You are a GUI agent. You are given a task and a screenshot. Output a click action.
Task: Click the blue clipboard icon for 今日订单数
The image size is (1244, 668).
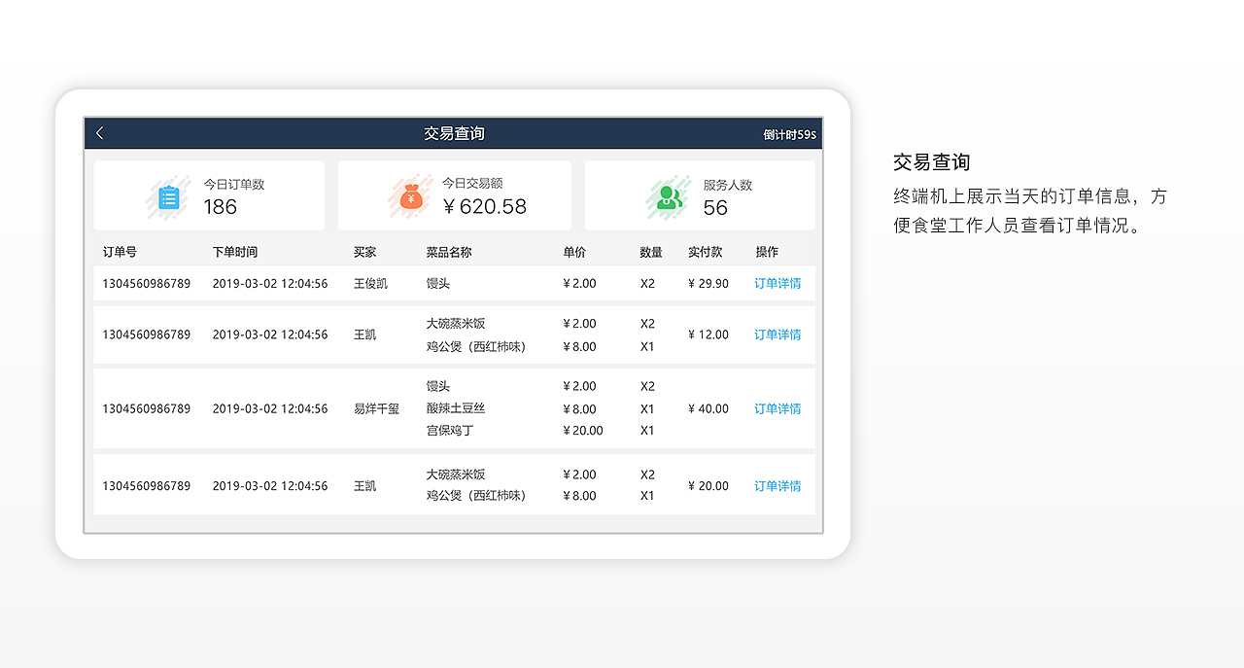point(169,197)
